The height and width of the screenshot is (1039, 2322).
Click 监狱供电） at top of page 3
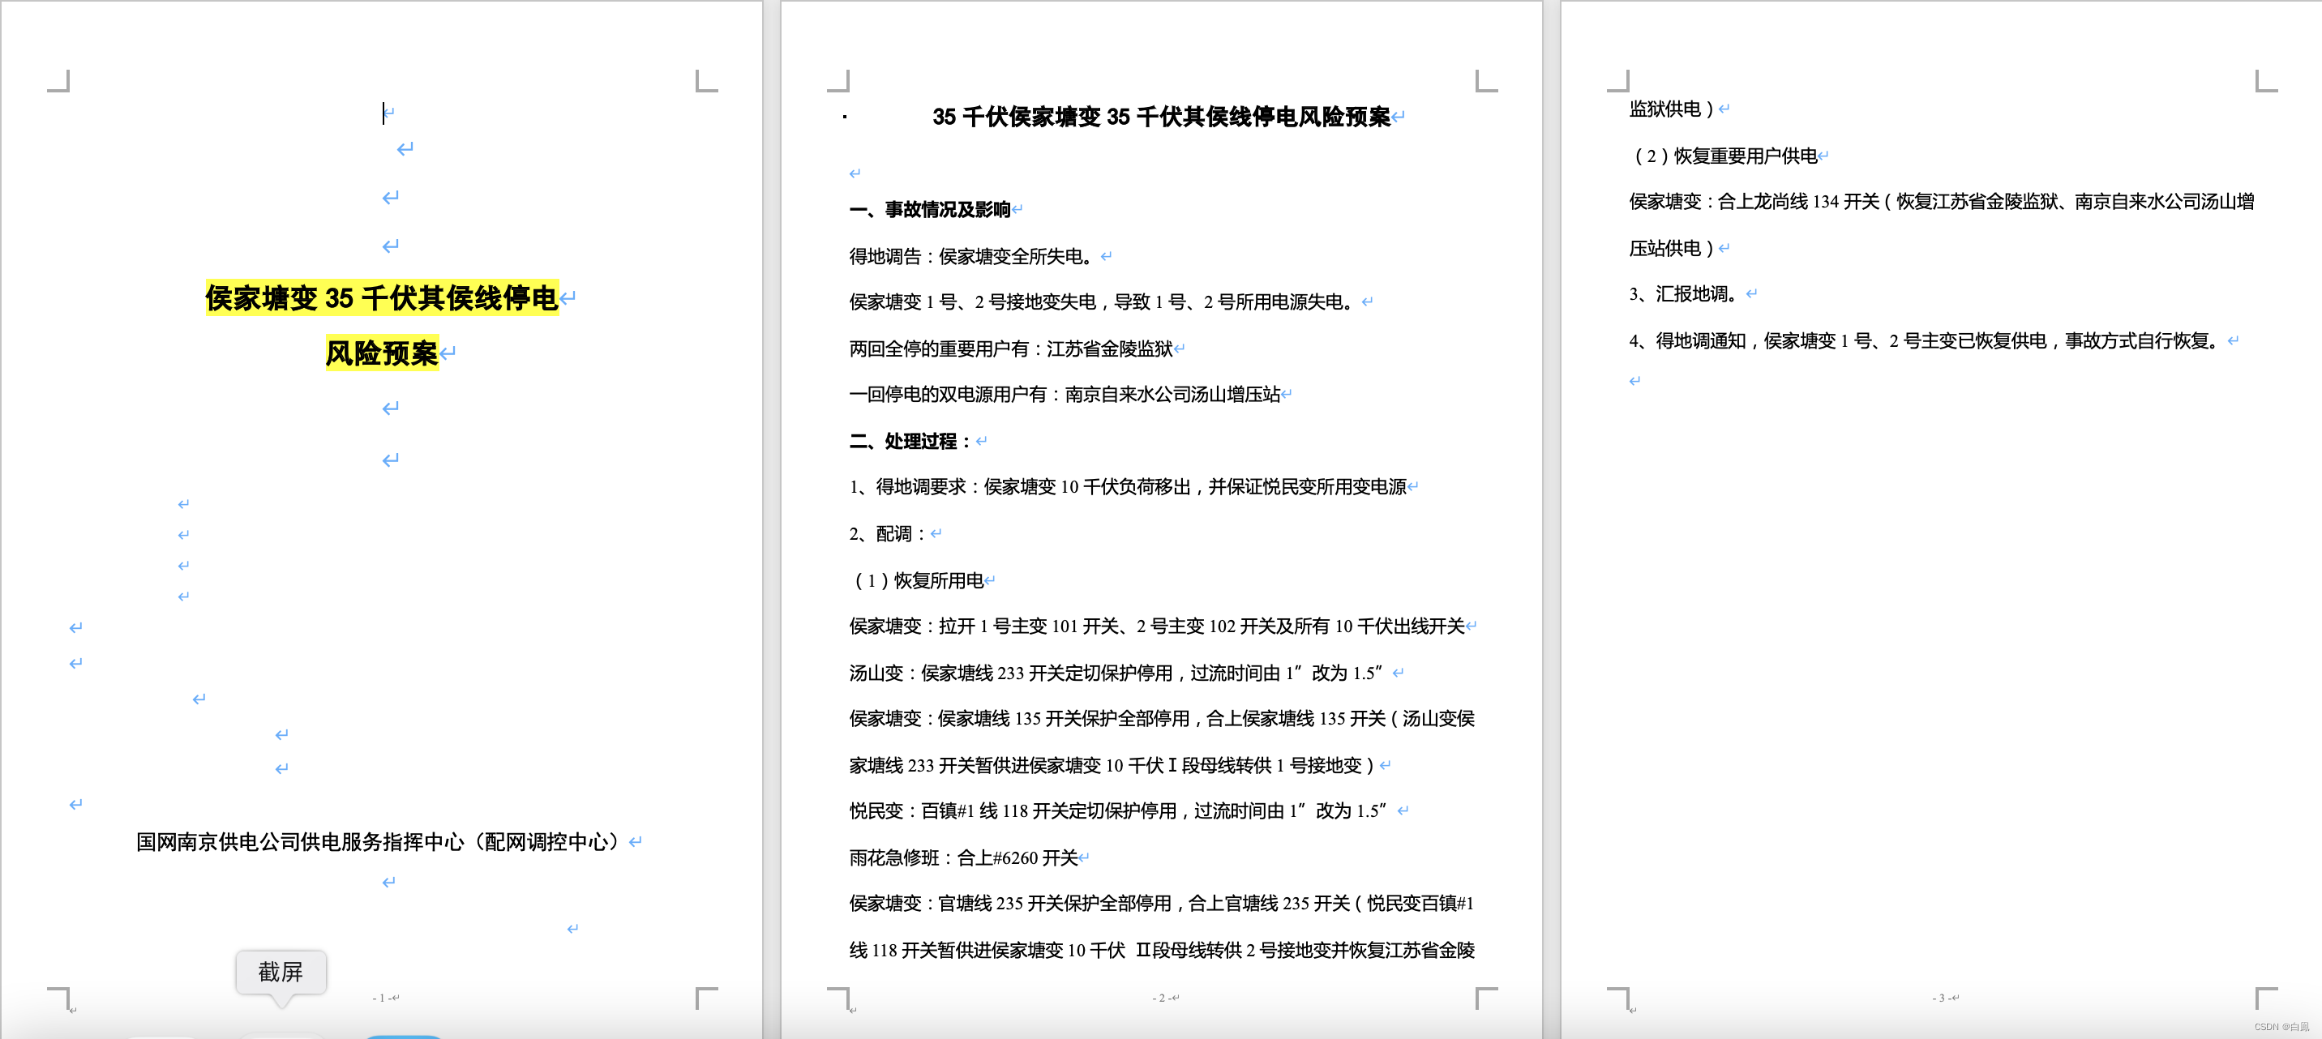(x=1670, y=109)
